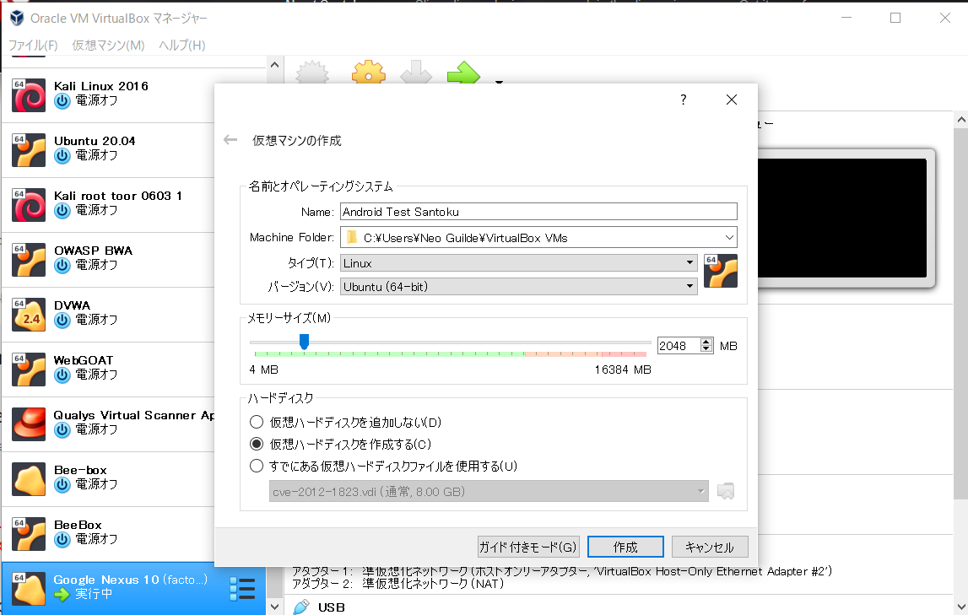Click the Name field with Android Test Santoku
Image resolution: width=968 pixels, height=615 pixels.
(538, 212)
